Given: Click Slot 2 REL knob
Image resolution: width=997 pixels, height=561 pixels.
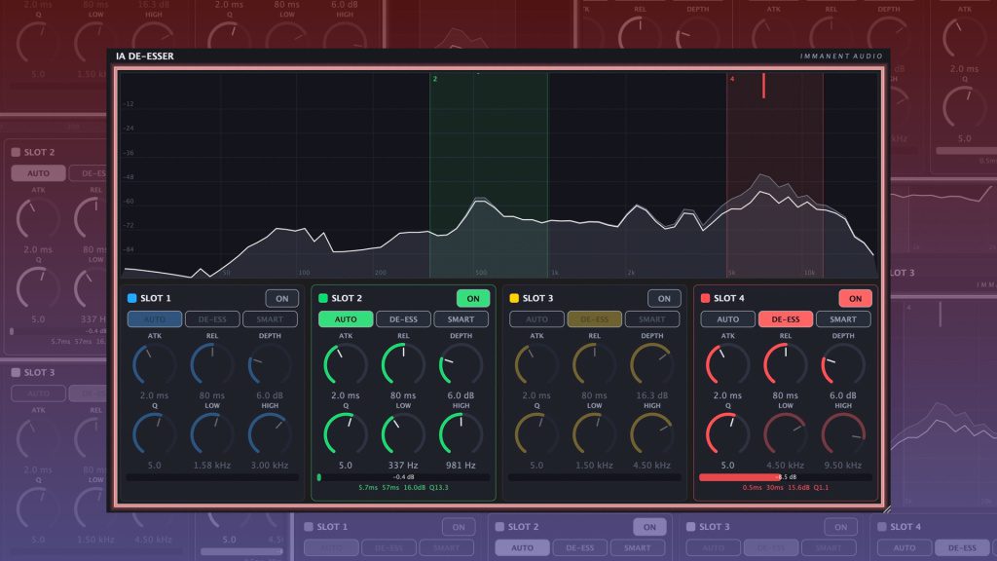Looking at the screenshot, I should pos(403,364).
